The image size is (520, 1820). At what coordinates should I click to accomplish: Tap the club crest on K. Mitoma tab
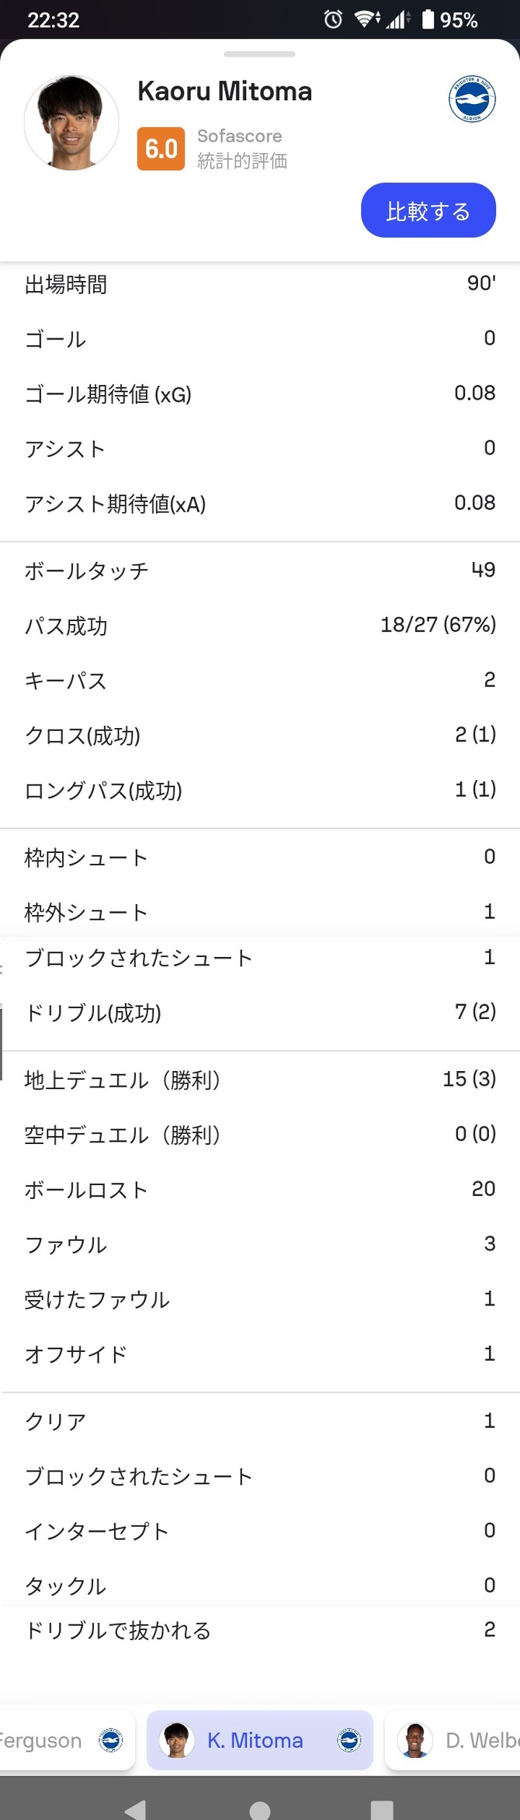click(x=349, y=1740)
